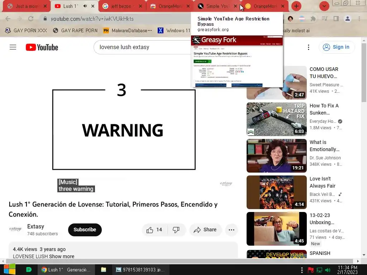Open the Chrome profile avatar button
The image size is (367, 275).
pos(348,19)
